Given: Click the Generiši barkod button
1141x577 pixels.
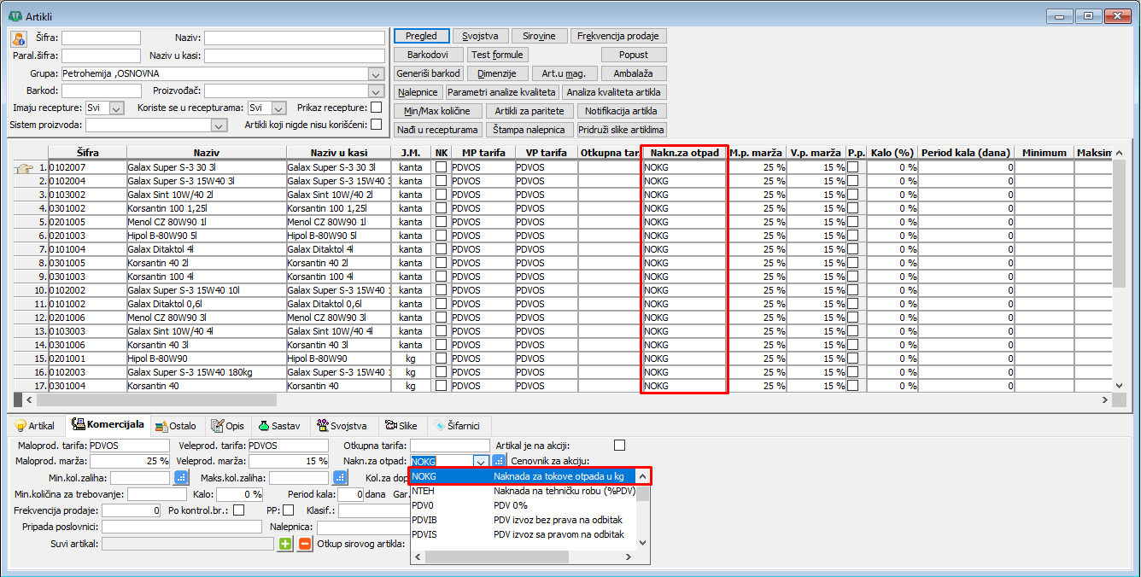Looking at the screenshot, I should click(x=429, y=73).
